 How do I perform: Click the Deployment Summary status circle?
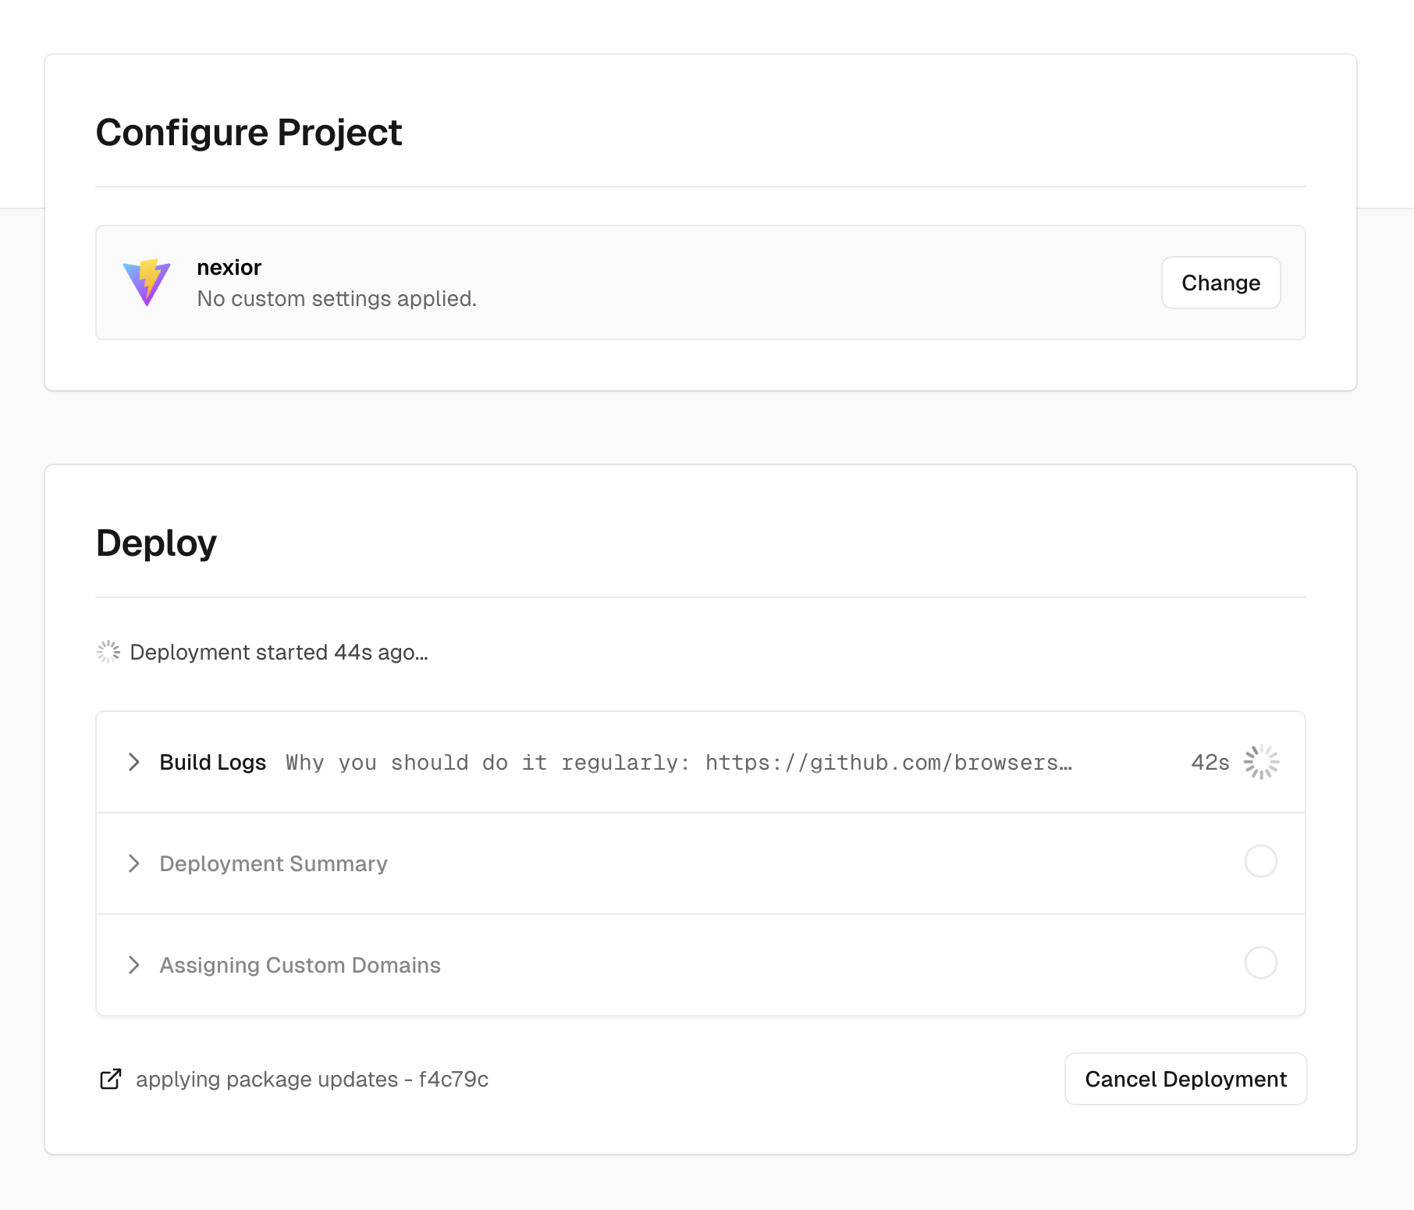point(1261,861)
